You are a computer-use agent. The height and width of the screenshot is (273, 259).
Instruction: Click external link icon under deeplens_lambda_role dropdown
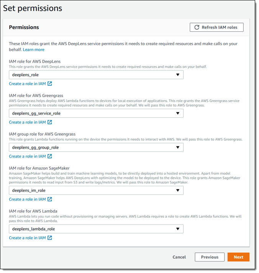50,238
